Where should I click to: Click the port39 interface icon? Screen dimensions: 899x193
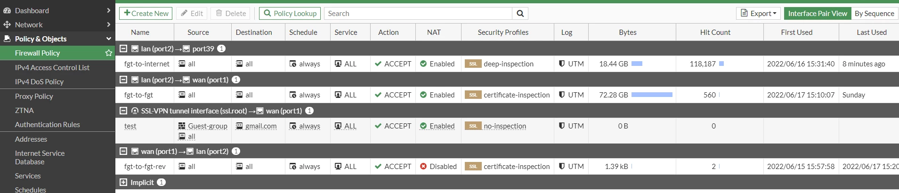pos(186,48)
